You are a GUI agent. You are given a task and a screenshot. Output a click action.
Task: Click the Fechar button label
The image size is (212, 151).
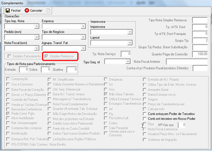(x=16, y=11)
